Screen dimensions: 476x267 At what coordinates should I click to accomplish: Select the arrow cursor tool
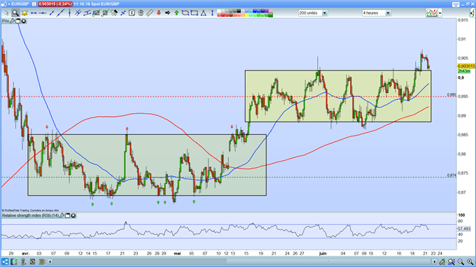pyautogui.click(x=7, y=13)
